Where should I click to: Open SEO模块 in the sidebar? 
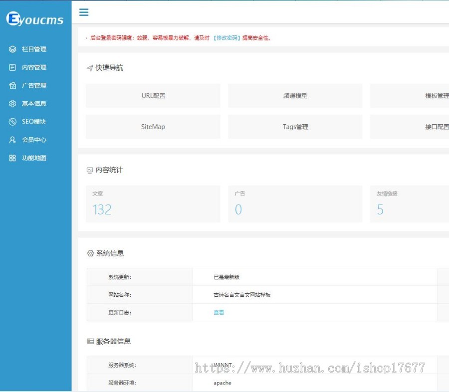coord(34,122)
